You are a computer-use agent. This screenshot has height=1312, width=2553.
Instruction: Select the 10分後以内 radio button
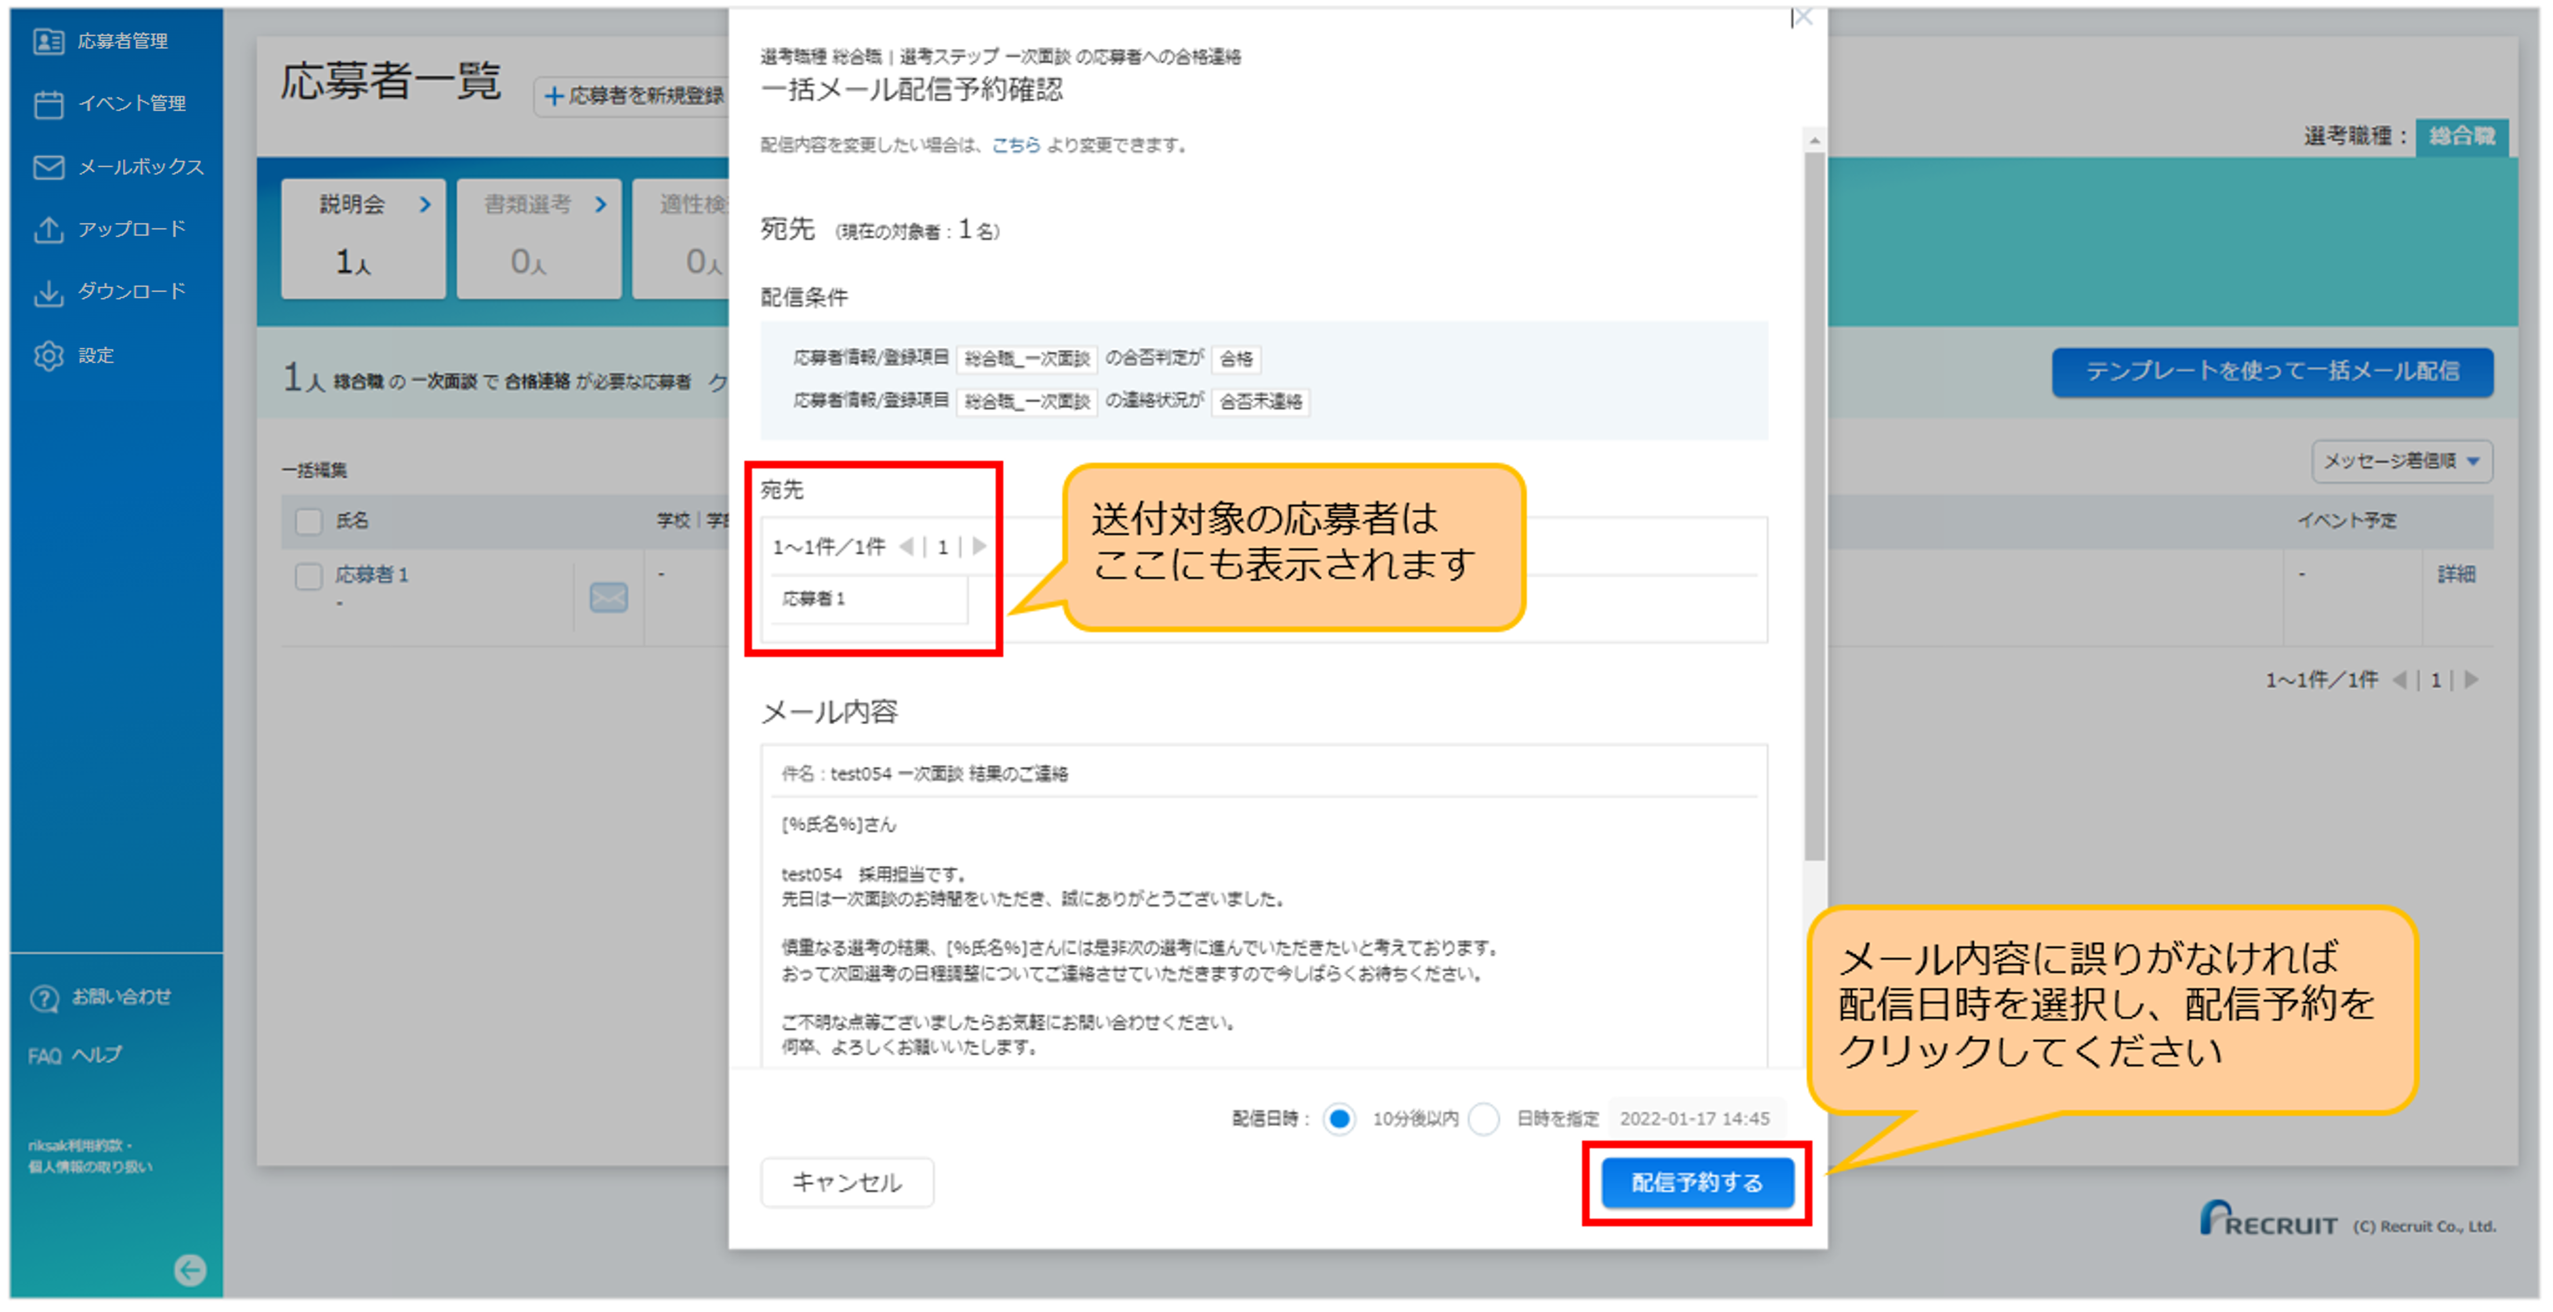click(x=1339, y=1119)
